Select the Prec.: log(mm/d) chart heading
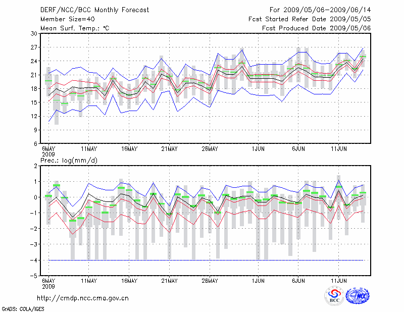Screen dimensions: 404x312 [x=70, y=160]
